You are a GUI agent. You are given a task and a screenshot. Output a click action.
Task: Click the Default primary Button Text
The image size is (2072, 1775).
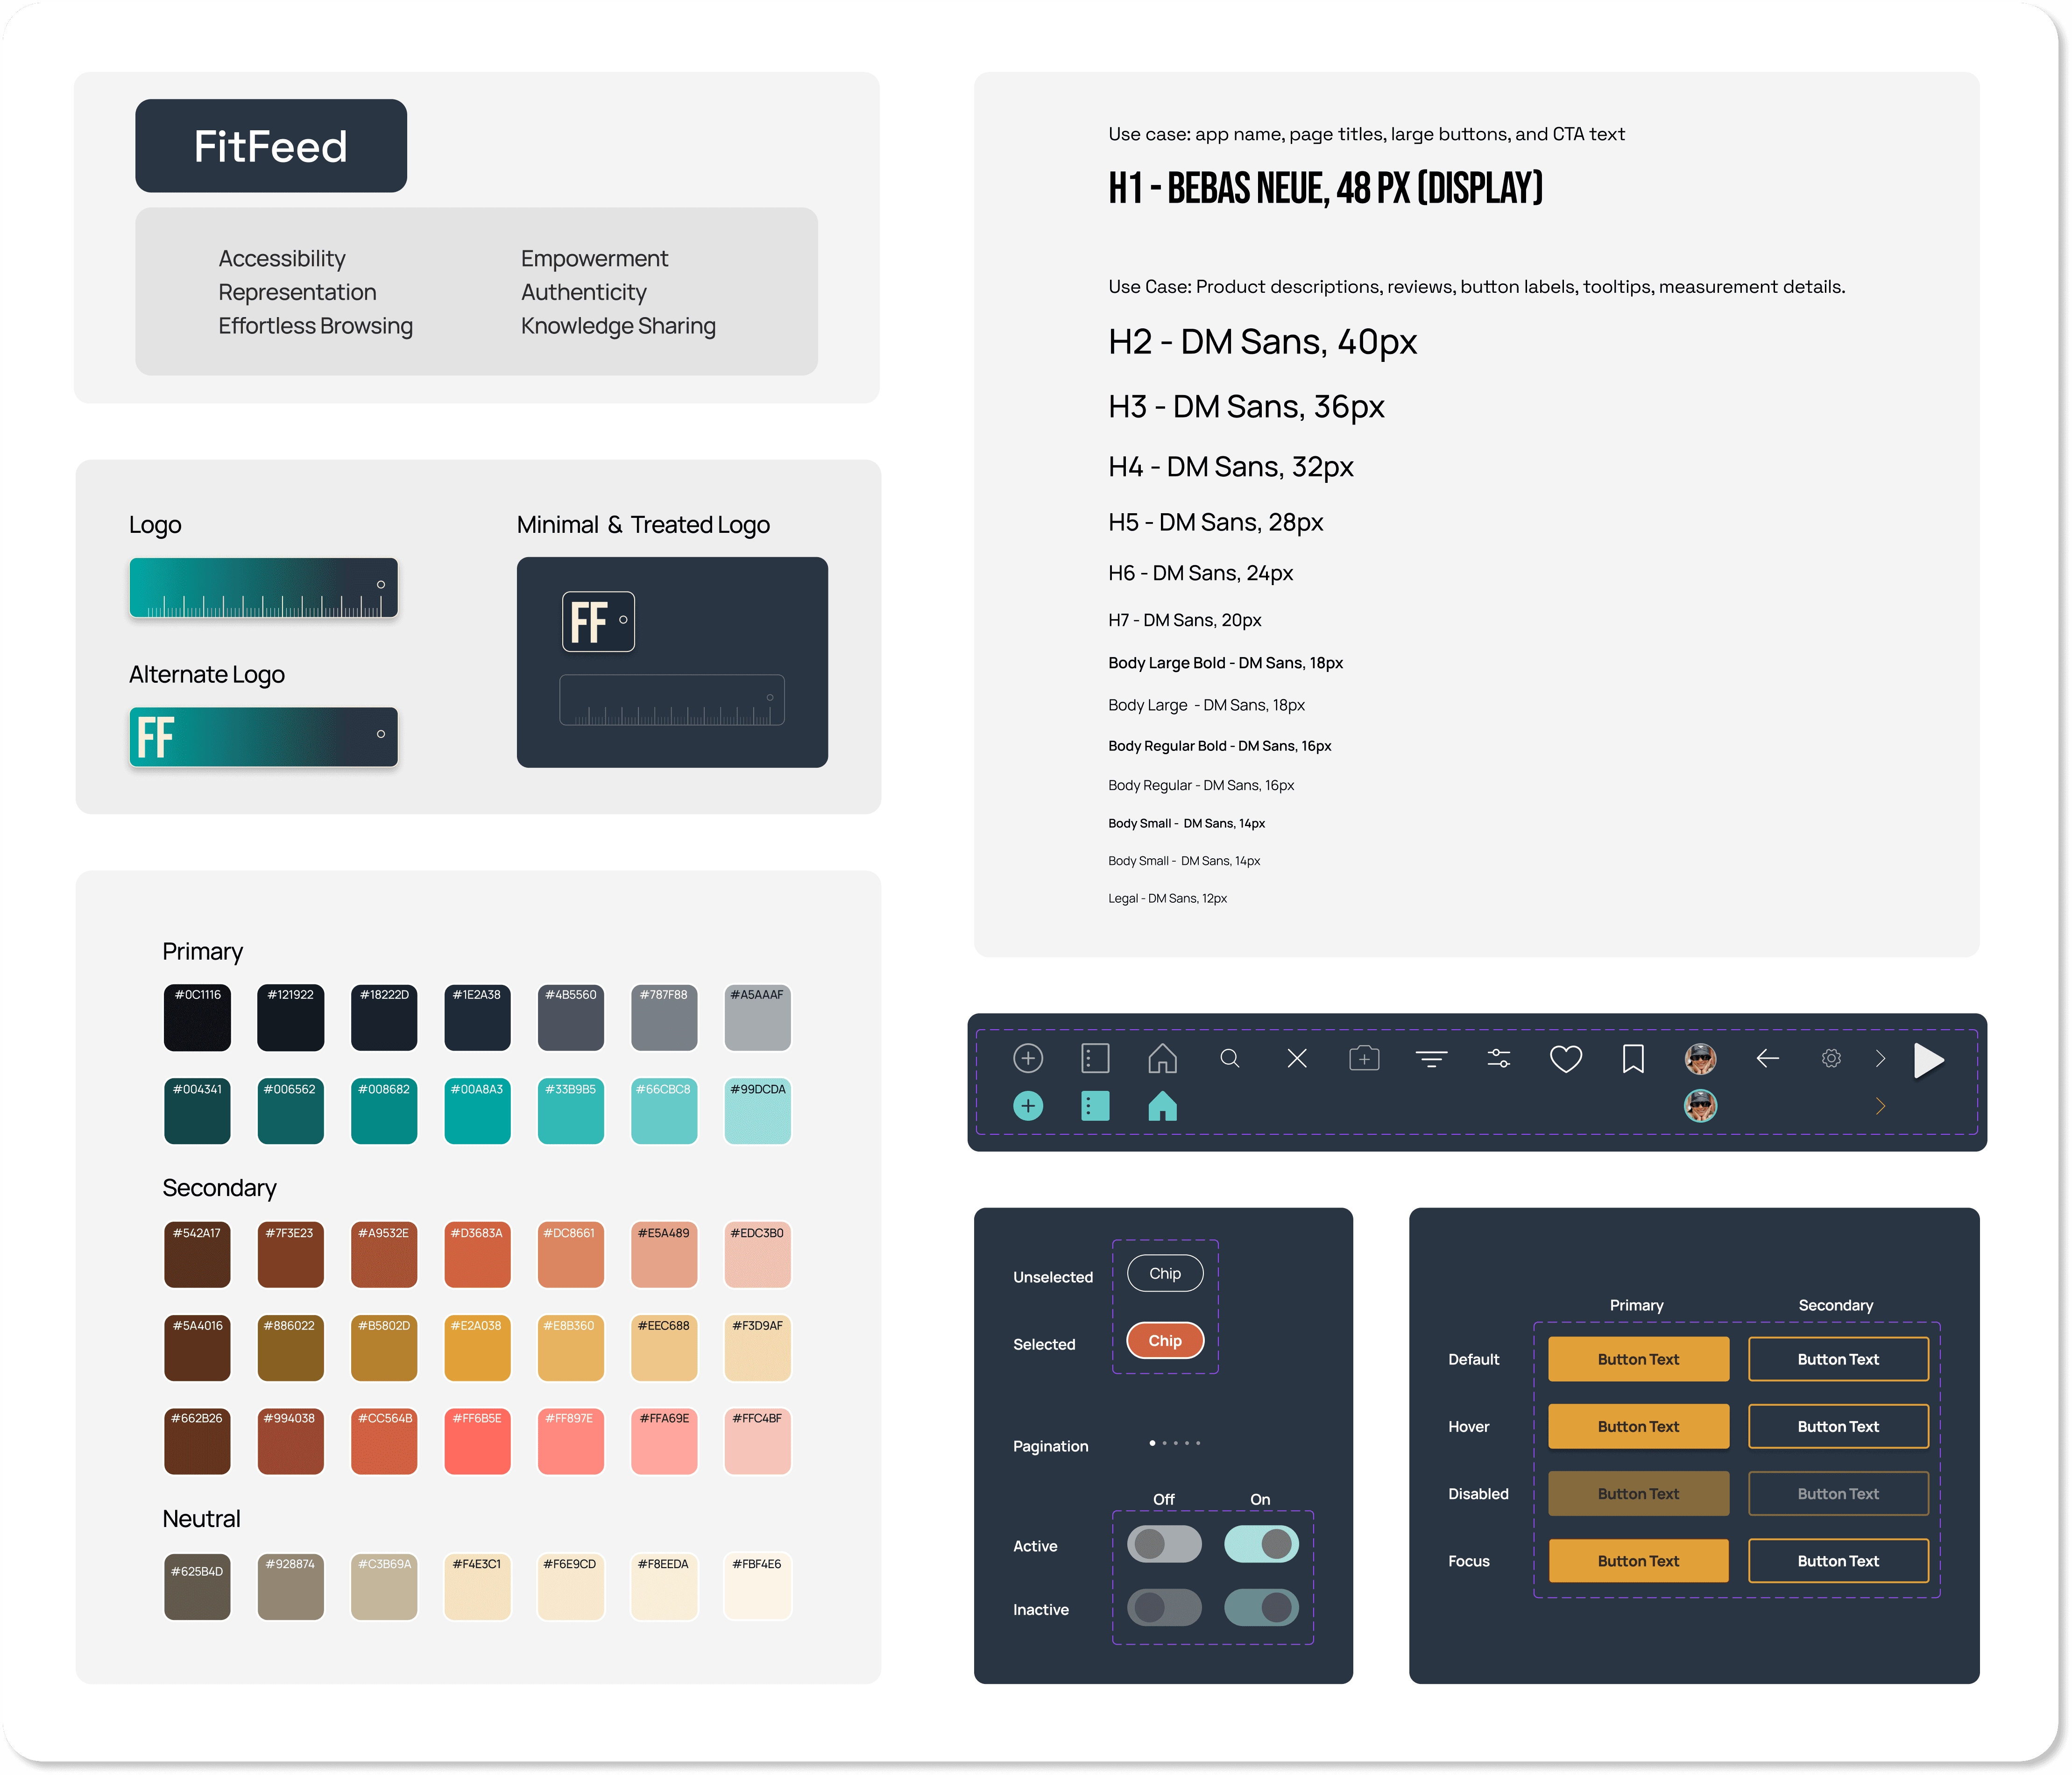click(x=1638, y=1359)
